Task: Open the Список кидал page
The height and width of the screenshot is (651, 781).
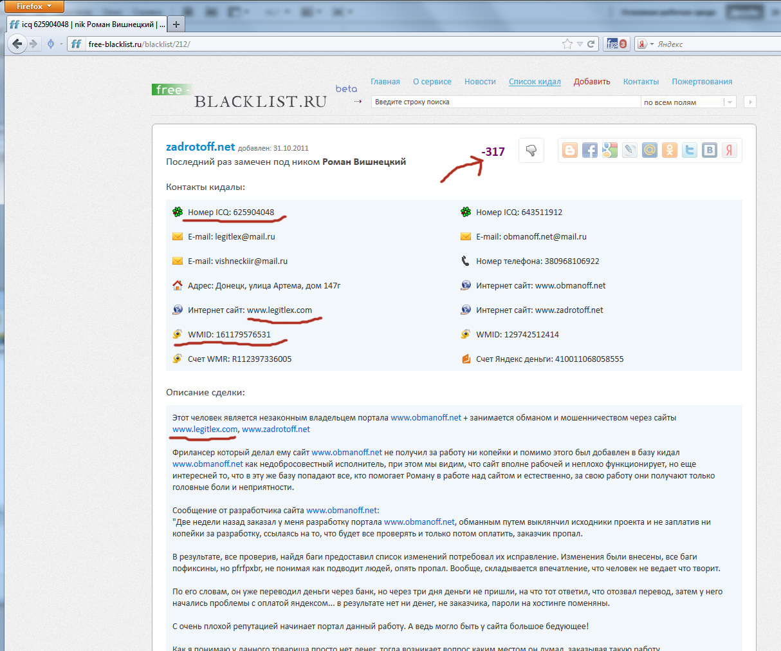Action: pyautogui.click(x=535, y=82)
